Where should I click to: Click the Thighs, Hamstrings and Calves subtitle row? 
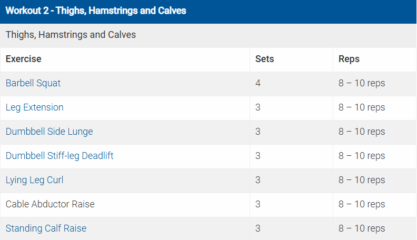[71, 35]
